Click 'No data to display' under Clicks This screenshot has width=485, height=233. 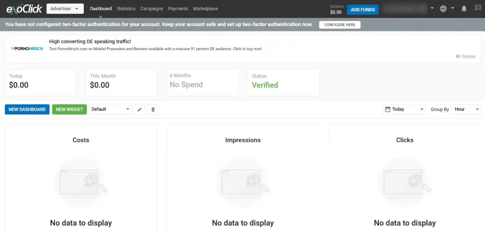tap(404, 223)
